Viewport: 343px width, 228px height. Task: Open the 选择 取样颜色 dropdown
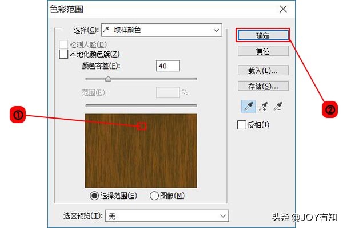pyautogui.click(x=162, y=30)
